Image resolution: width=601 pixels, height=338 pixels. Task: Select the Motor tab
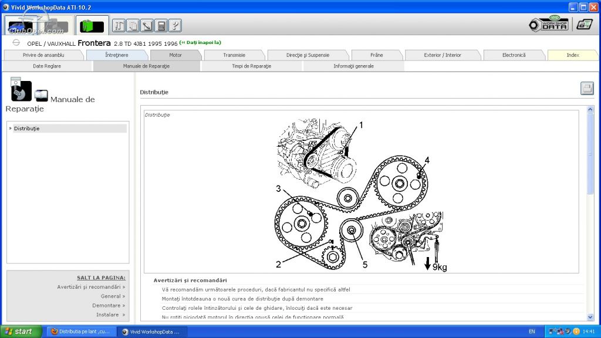coord(175,55)
